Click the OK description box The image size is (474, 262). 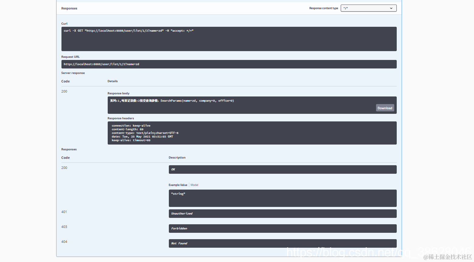tap(283, 169)
